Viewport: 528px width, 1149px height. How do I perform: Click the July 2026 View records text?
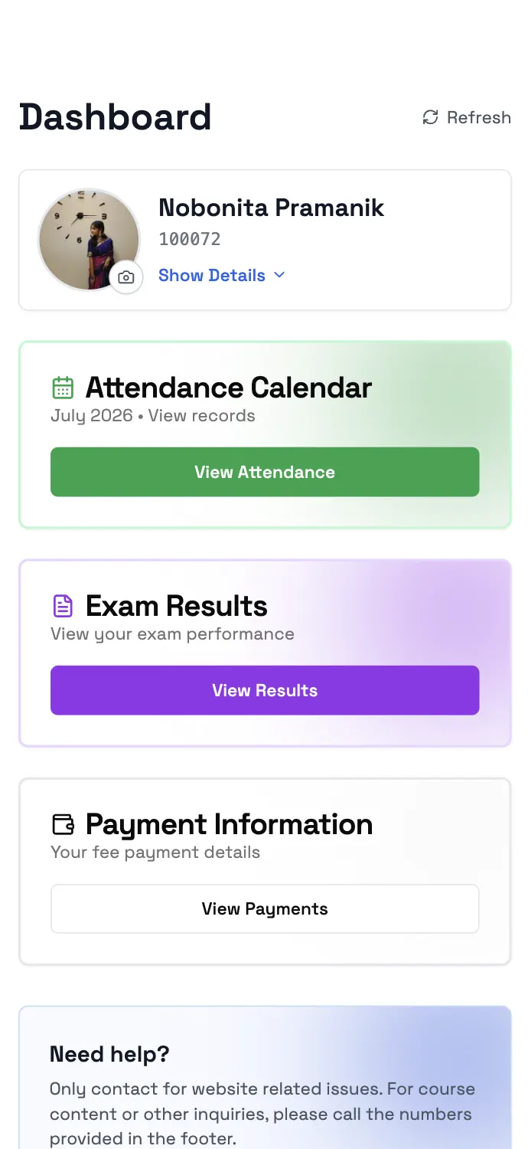pos(153,416)
